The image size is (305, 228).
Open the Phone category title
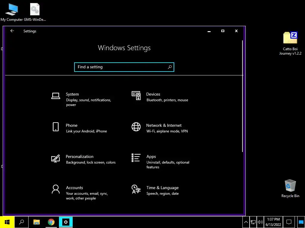click(x=71, y=125)
